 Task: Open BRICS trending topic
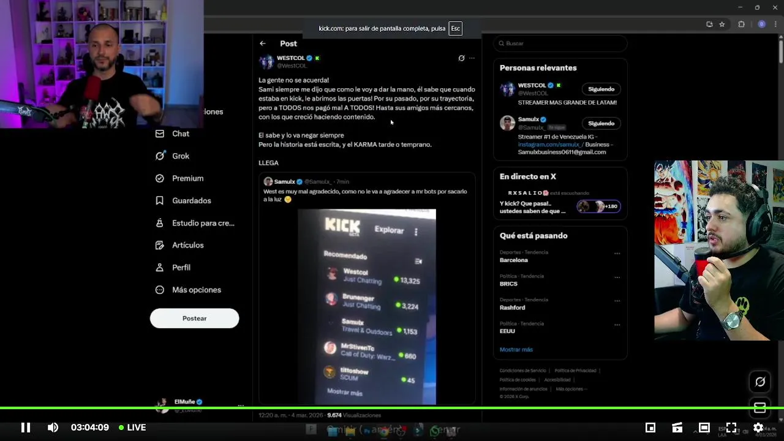pyautogui.click(x=508, y=284)
